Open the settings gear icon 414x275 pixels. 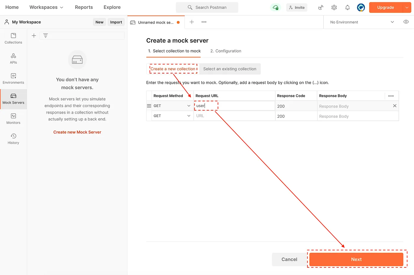click(x=334, y=7)
